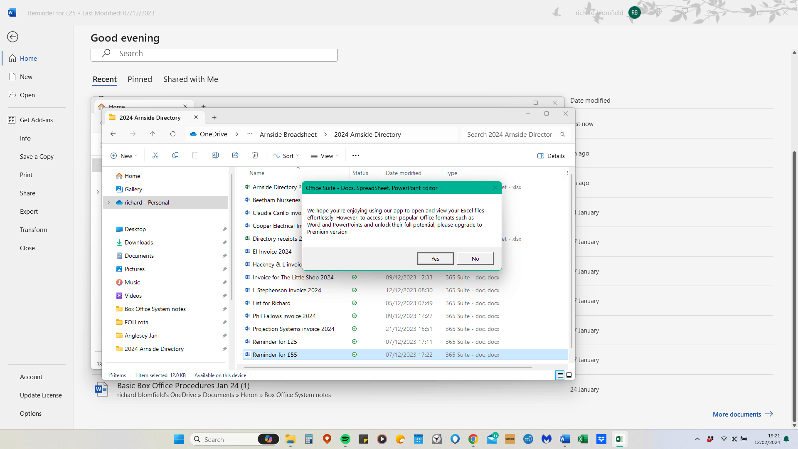Refresh the 2024 Arnside Directory folder
This screenshot has width=798, height=449.
[173, 134]
